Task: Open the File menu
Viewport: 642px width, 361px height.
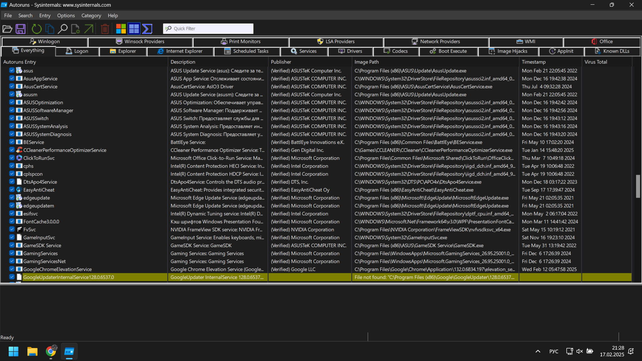Action: [x=8, y=15]
